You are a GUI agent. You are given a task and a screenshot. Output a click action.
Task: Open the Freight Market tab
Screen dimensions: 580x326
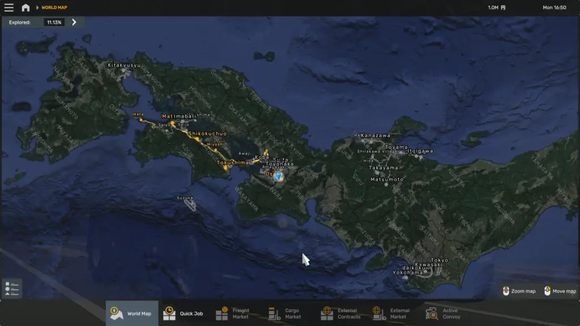pos(237,314)
